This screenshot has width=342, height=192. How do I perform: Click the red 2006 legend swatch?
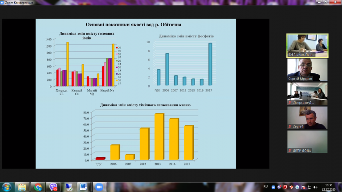[117, 48]
